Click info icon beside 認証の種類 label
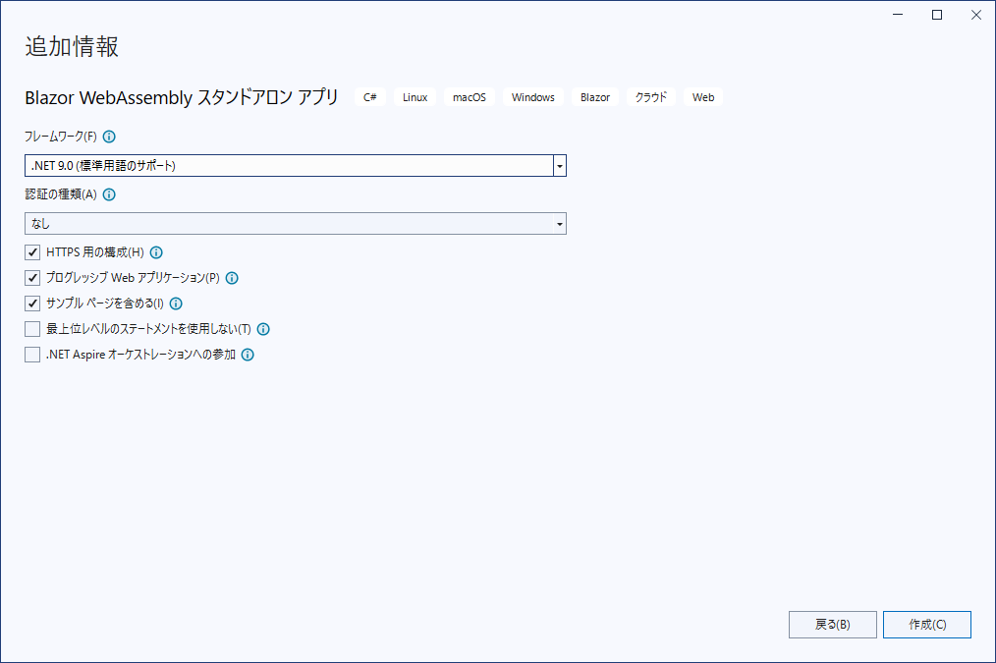This screenshot has width=996, height=663. [x=109, y=194]
